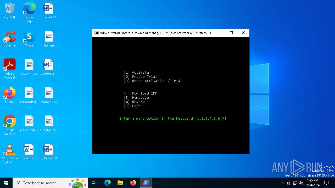Screen dimensions: 335x188
Task: Open File Explorer from the taskbar
Action: 120,183
